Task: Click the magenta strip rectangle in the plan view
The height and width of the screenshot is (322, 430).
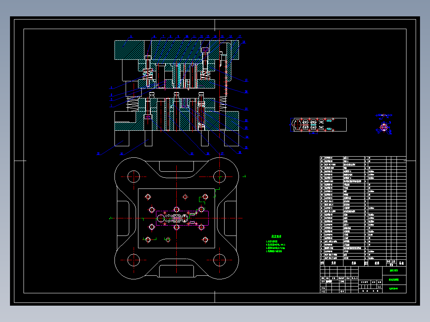Action: [182, 218]
